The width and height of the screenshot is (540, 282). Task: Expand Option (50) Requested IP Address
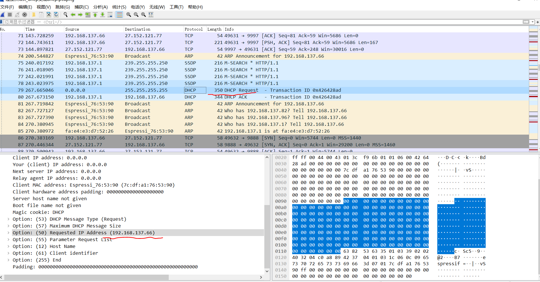point(9,233)
